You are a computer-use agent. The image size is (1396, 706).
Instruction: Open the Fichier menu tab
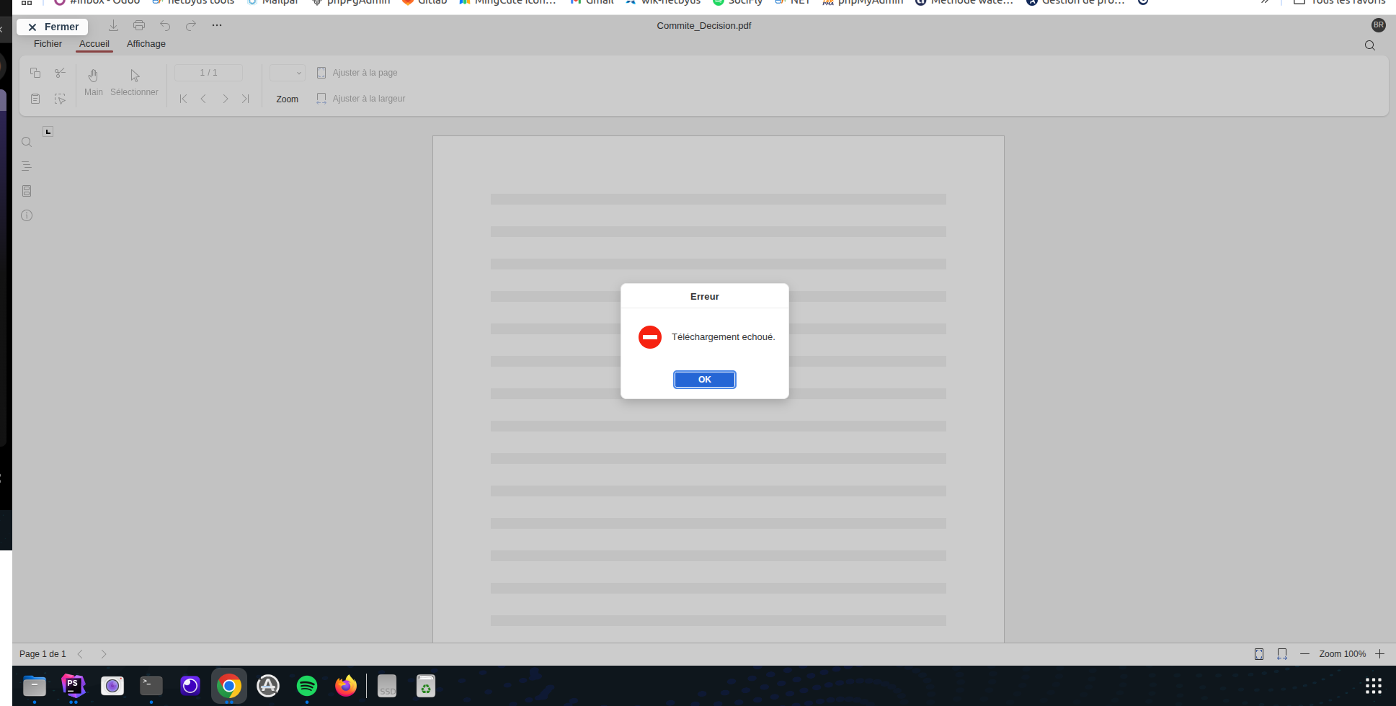(48, 44)
